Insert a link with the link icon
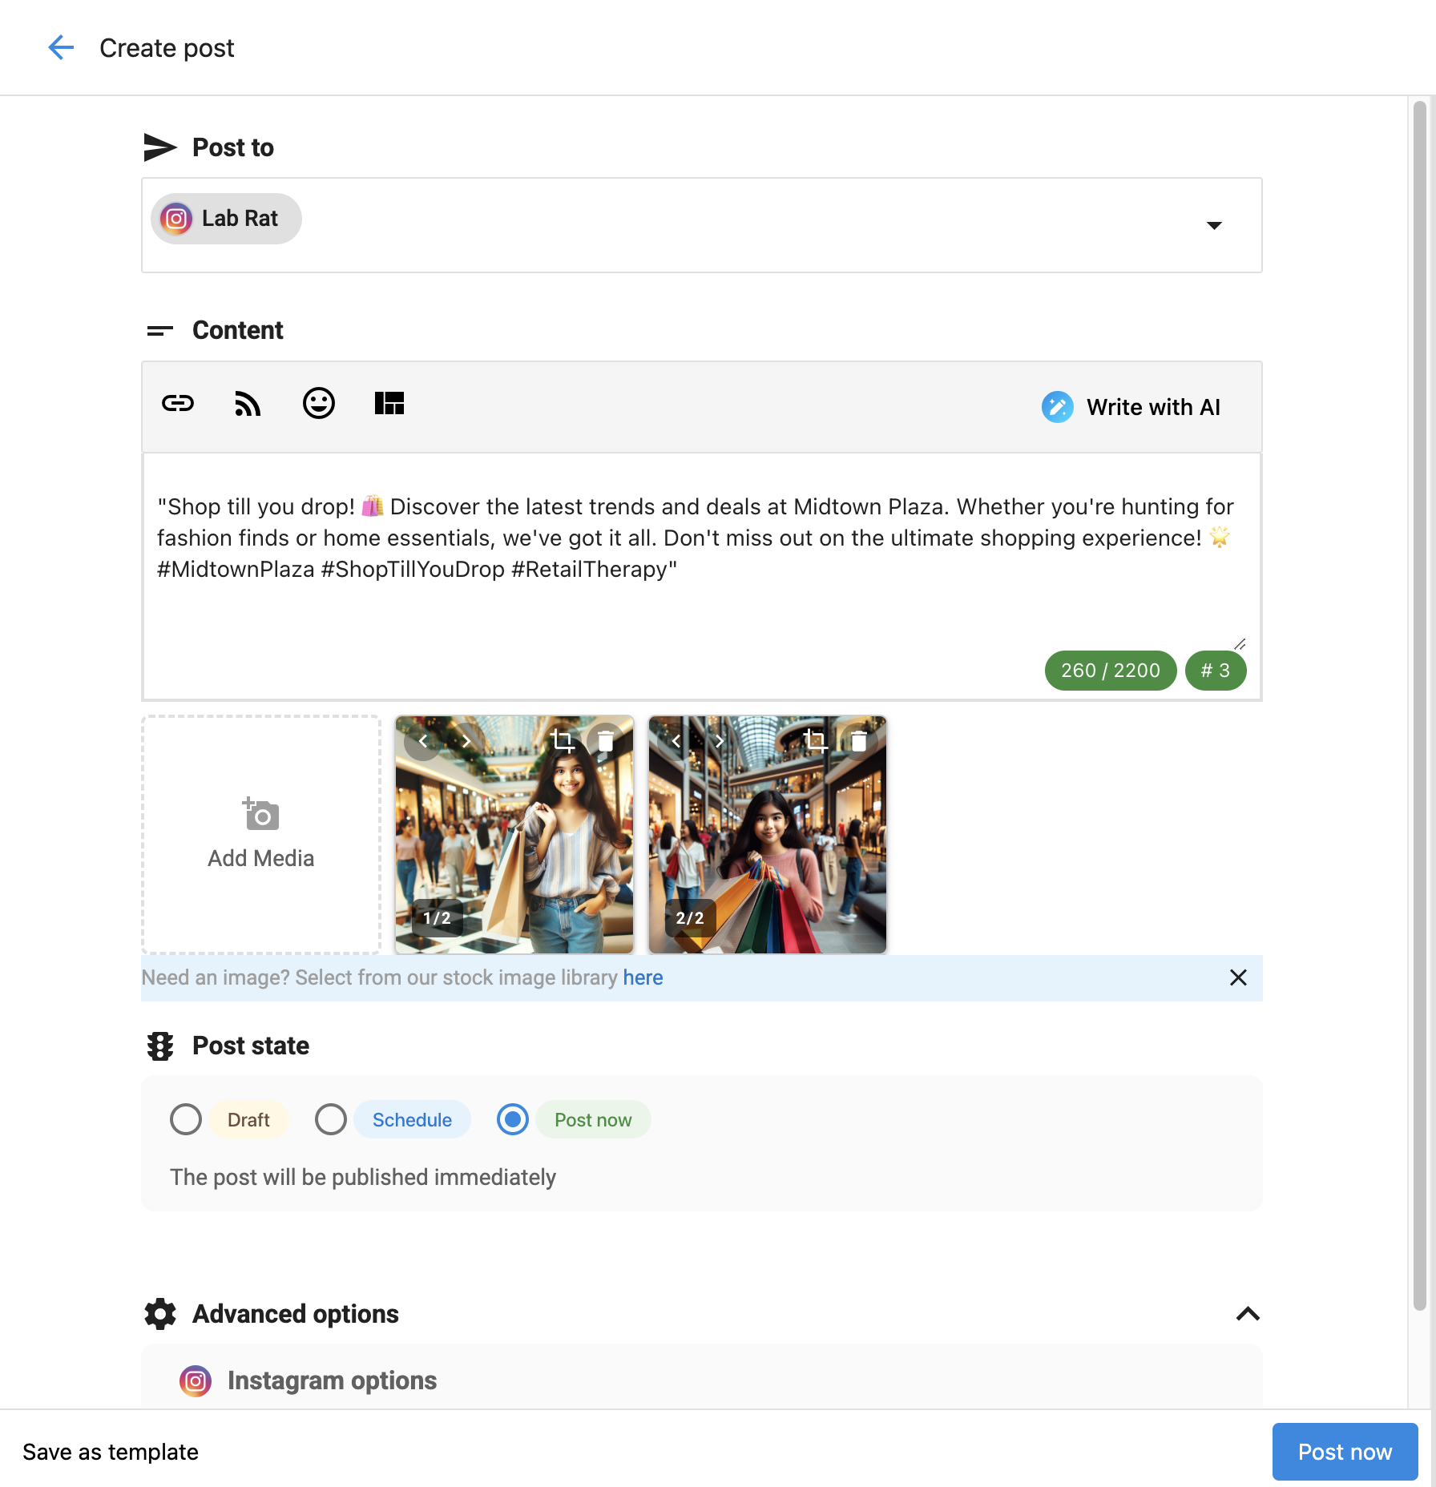 178,403
